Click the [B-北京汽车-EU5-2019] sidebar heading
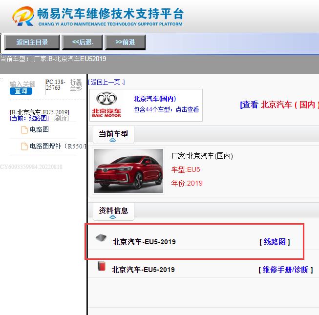The width and height of the screenshot is (319, 315). pyautogui.click(x=40, y=112)
